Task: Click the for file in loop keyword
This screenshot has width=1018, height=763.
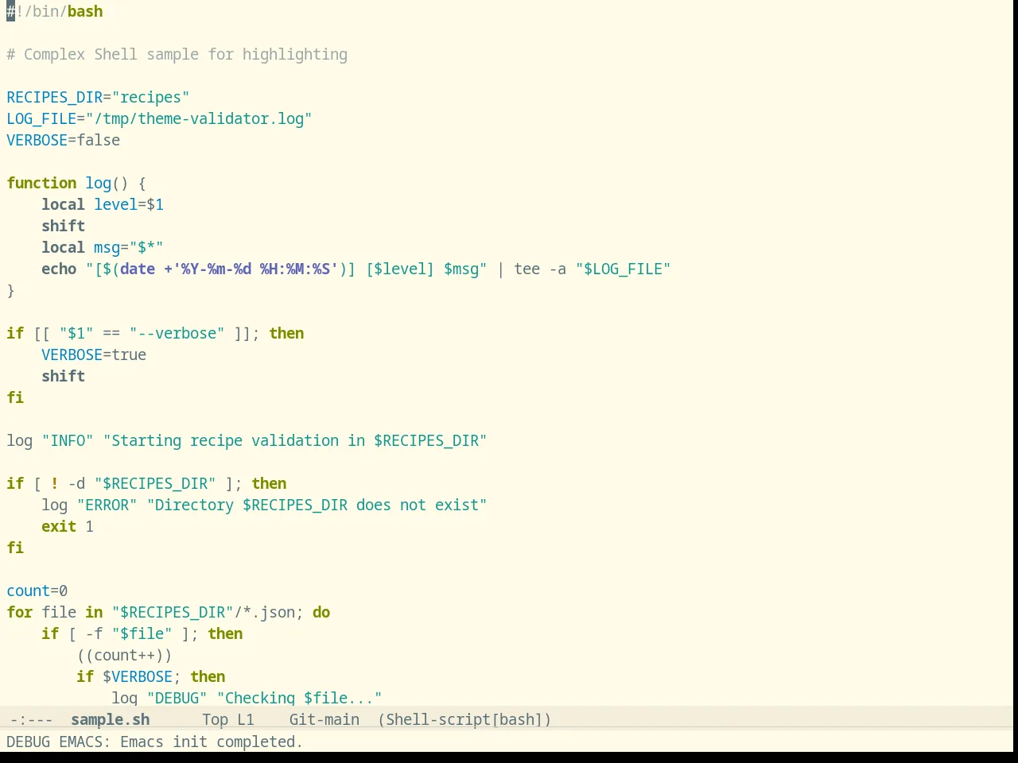Action: point(20,613)
